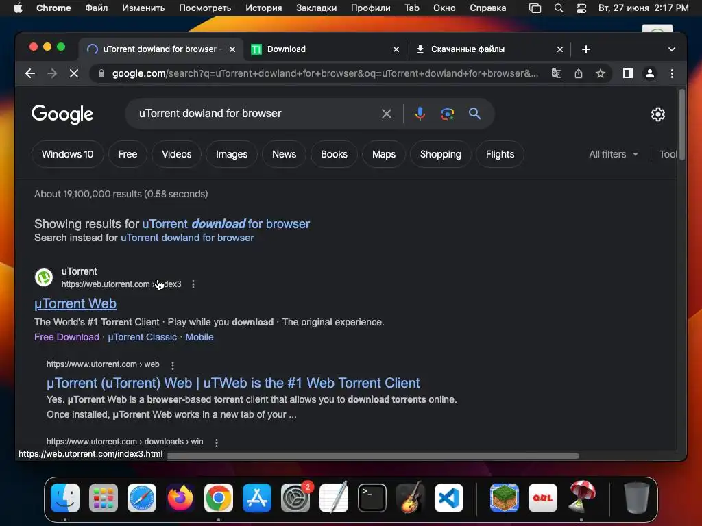Click the vertical page scrollbar
Viewport: 702px width, 526px height.
point(682,125)
